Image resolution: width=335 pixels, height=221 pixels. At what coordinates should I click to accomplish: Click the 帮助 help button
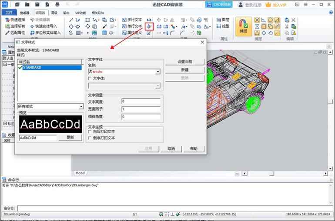[194, 149]
